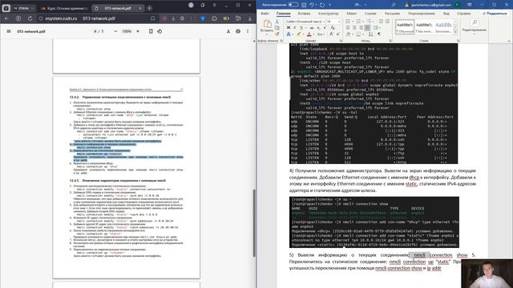Clear all formatting in Word ribbon
The height and width of the screenshot is (288, 513).
(x=333, y=28)
